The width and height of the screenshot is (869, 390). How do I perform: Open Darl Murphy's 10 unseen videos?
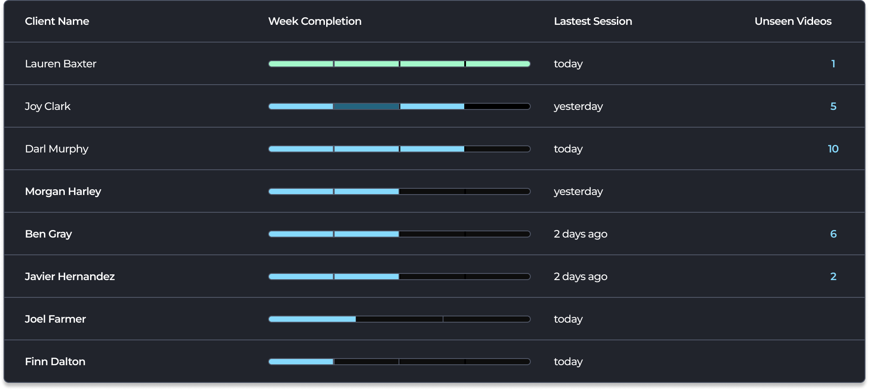(x=833, y=149)
